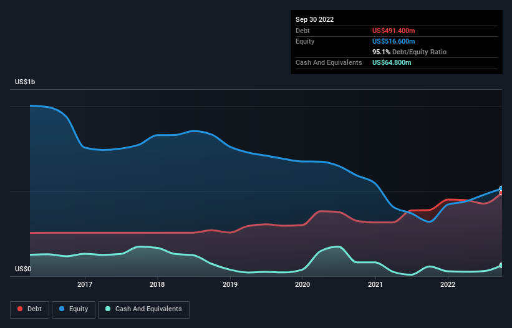Click the 2018 x-axis label
This screenshot has height=328, width=512.
(157, 284)
